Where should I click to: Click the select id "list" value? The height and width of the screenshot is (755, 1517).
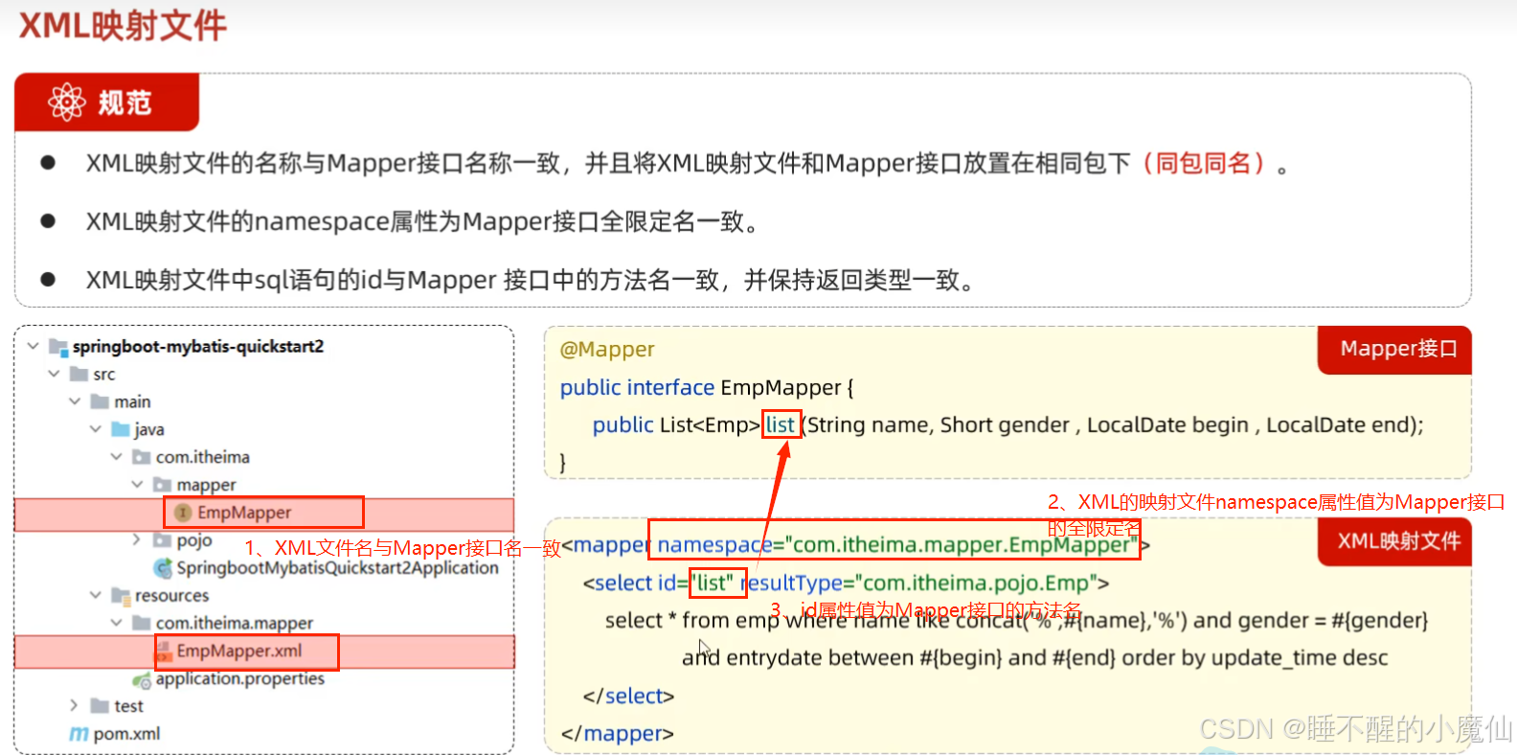coord(714,583)
